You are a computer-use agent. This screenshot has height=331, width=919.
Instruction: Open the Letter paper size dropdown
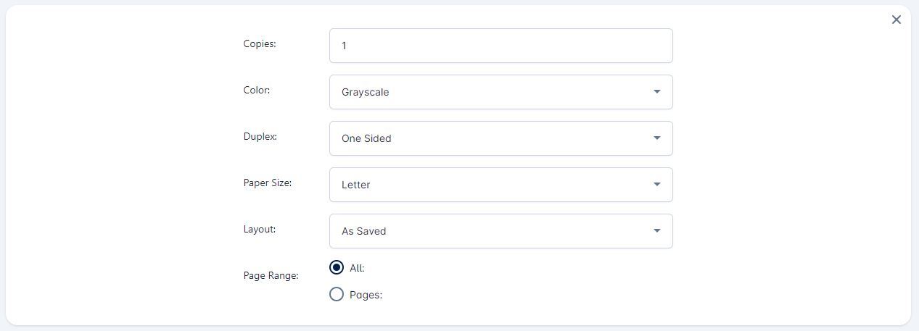pos(493,185)
